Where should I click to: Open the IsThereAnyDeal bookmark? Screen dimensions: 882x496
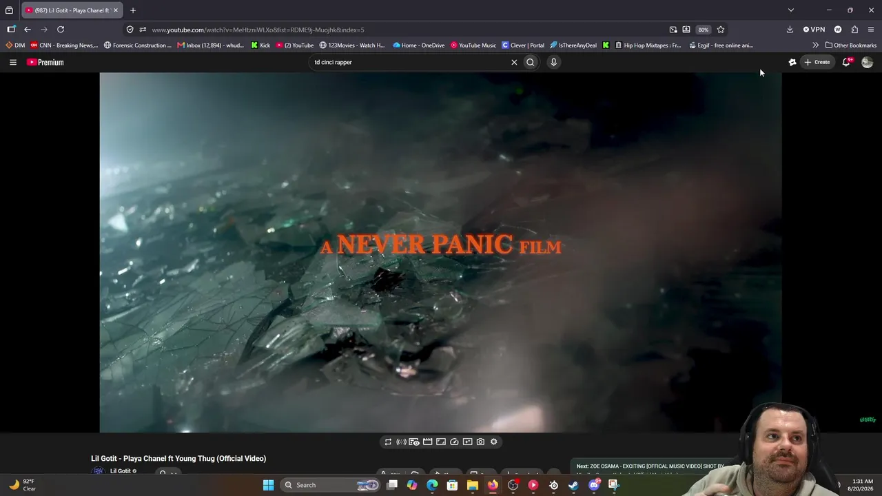[x=573, y=45]
